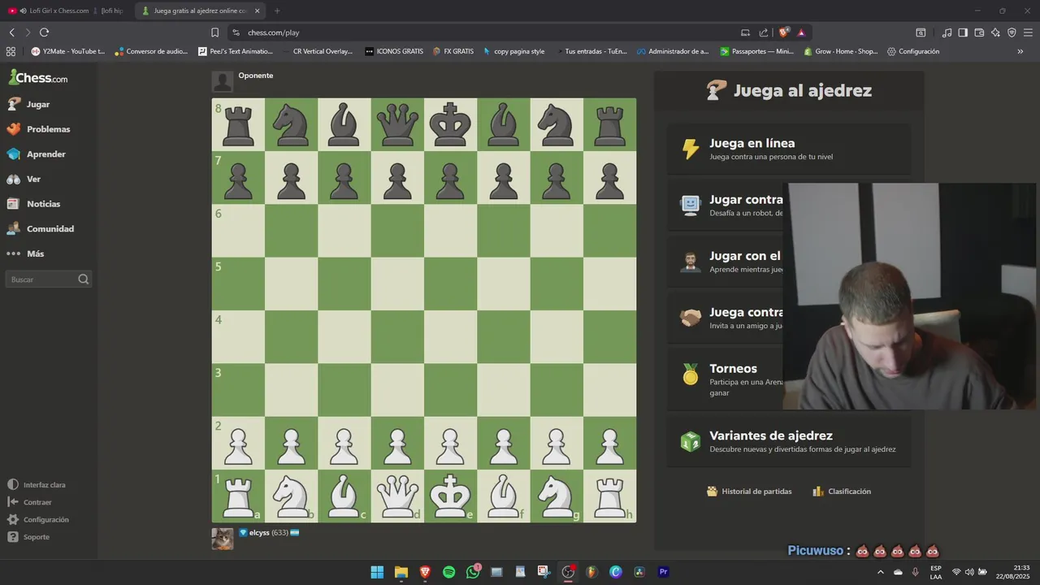The height and width of the screenshot is (585, 1040).
Task: Open WhatsApp from the taskbar
Action: point(473,572)
